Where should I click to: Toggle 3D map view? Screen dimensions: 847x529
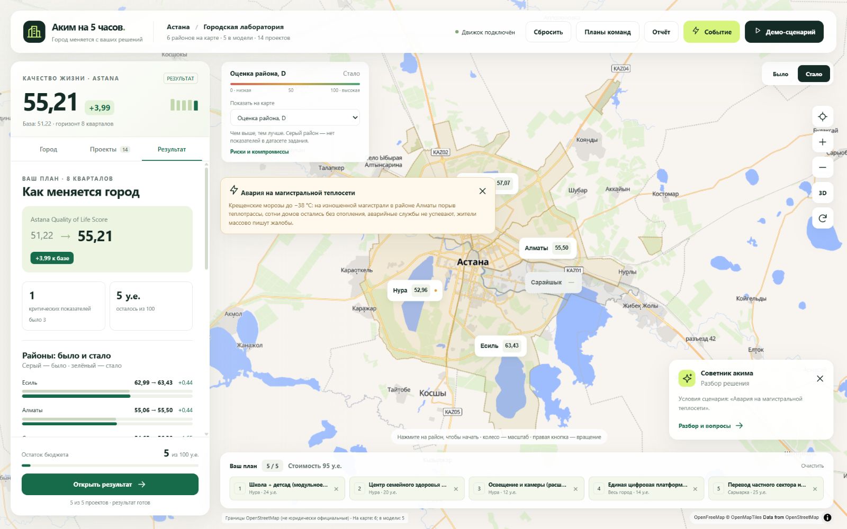[823, 193]
